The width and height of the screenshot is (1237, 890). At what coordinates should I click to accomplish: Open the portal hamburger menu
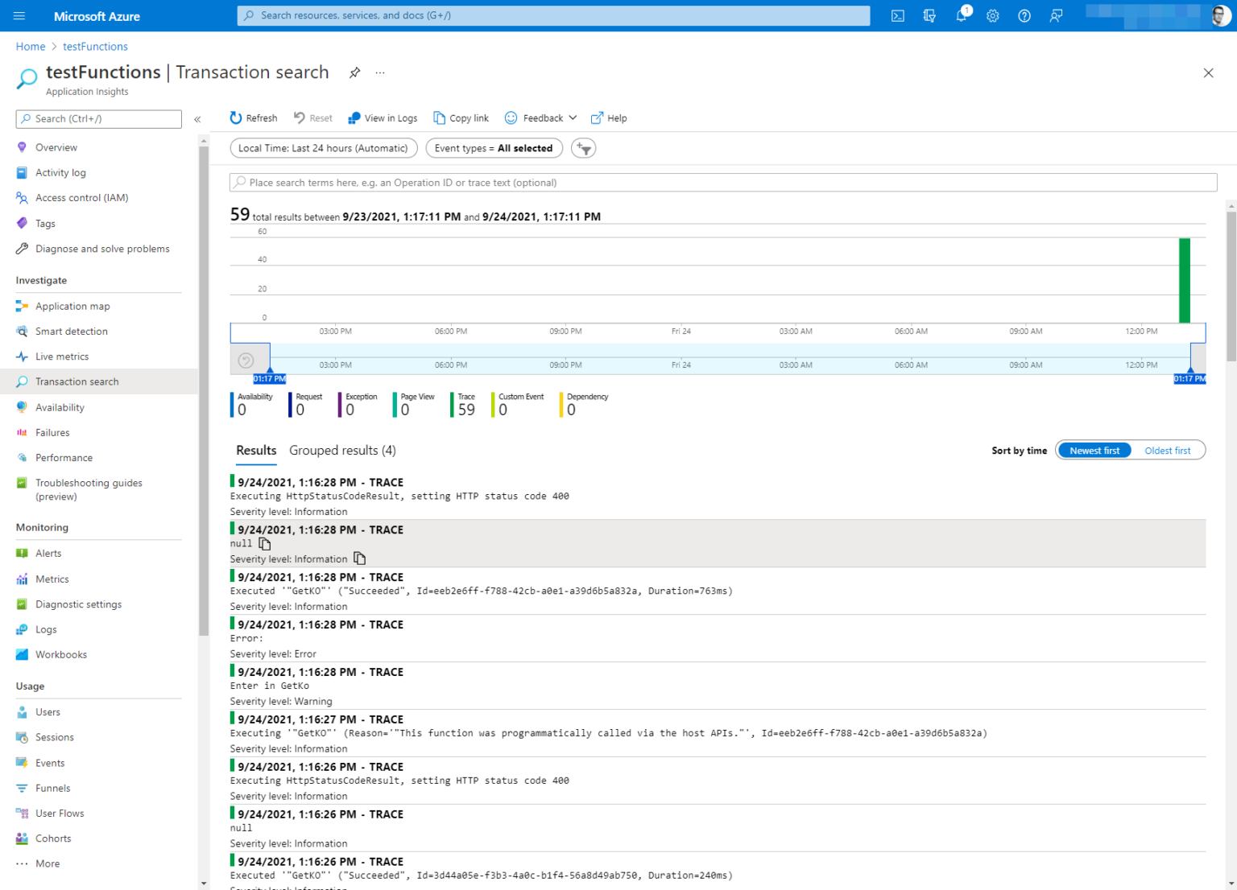click(x=19, y=16)
